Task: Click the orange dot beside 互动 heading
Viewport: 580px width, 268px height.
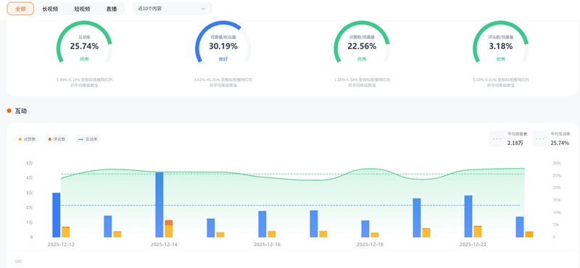Action: (x=9, y=111)
